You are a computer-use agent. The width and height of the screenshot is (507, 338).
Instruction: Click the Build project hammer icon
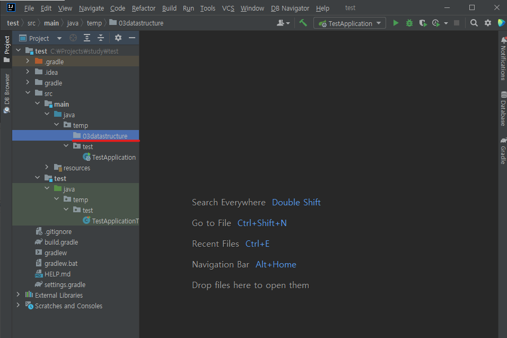click(303, 23)
